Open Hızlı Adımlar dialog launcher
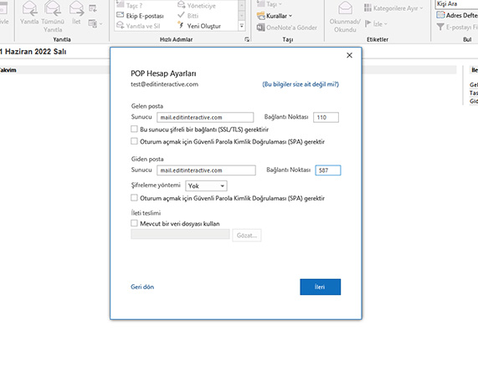Image resolution: width=478 pixels, height=386 pixels. (x=247, y=39)
